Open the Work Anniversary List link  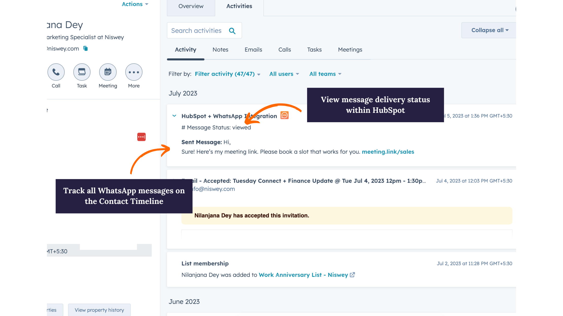303,275
